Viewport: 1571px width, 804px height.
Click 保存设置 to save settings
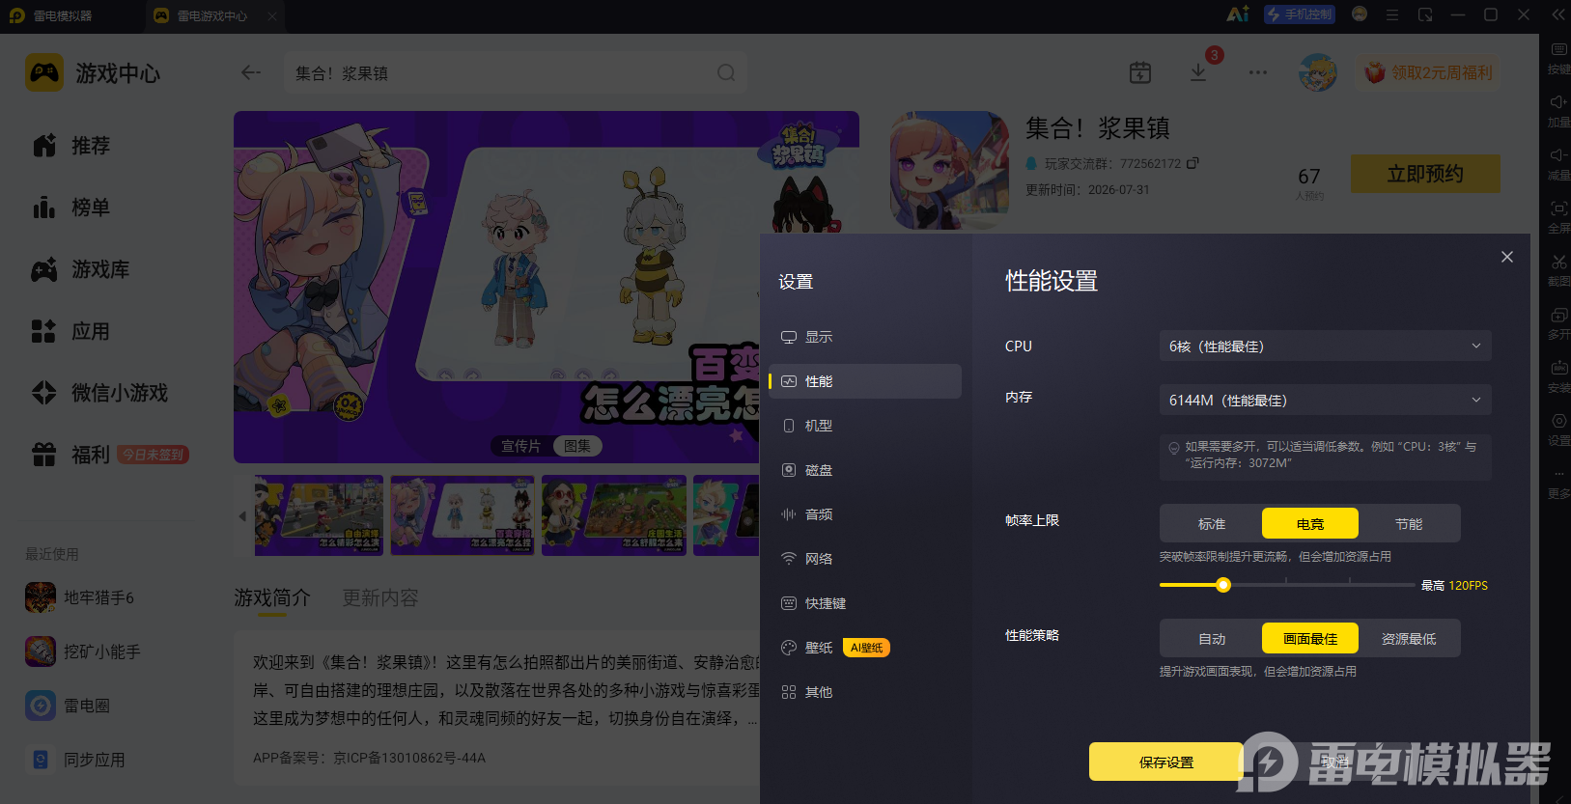[1166, 762]
